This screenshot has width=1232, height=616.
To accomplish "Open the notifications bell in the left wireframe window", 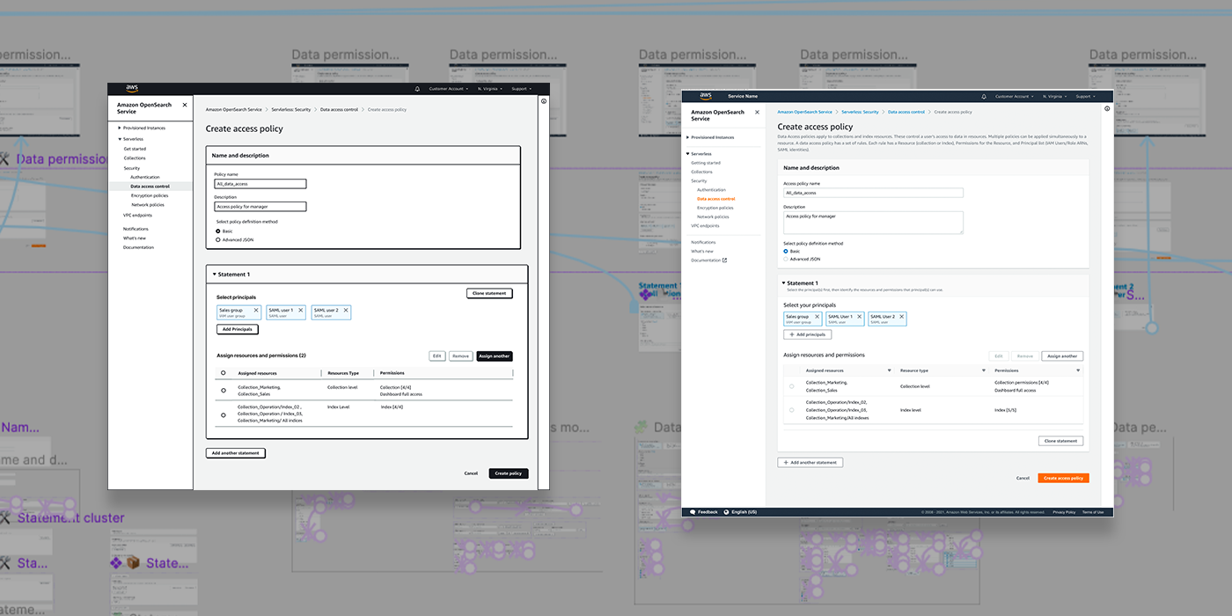I will pyautogui.click(x=418, y=89).
